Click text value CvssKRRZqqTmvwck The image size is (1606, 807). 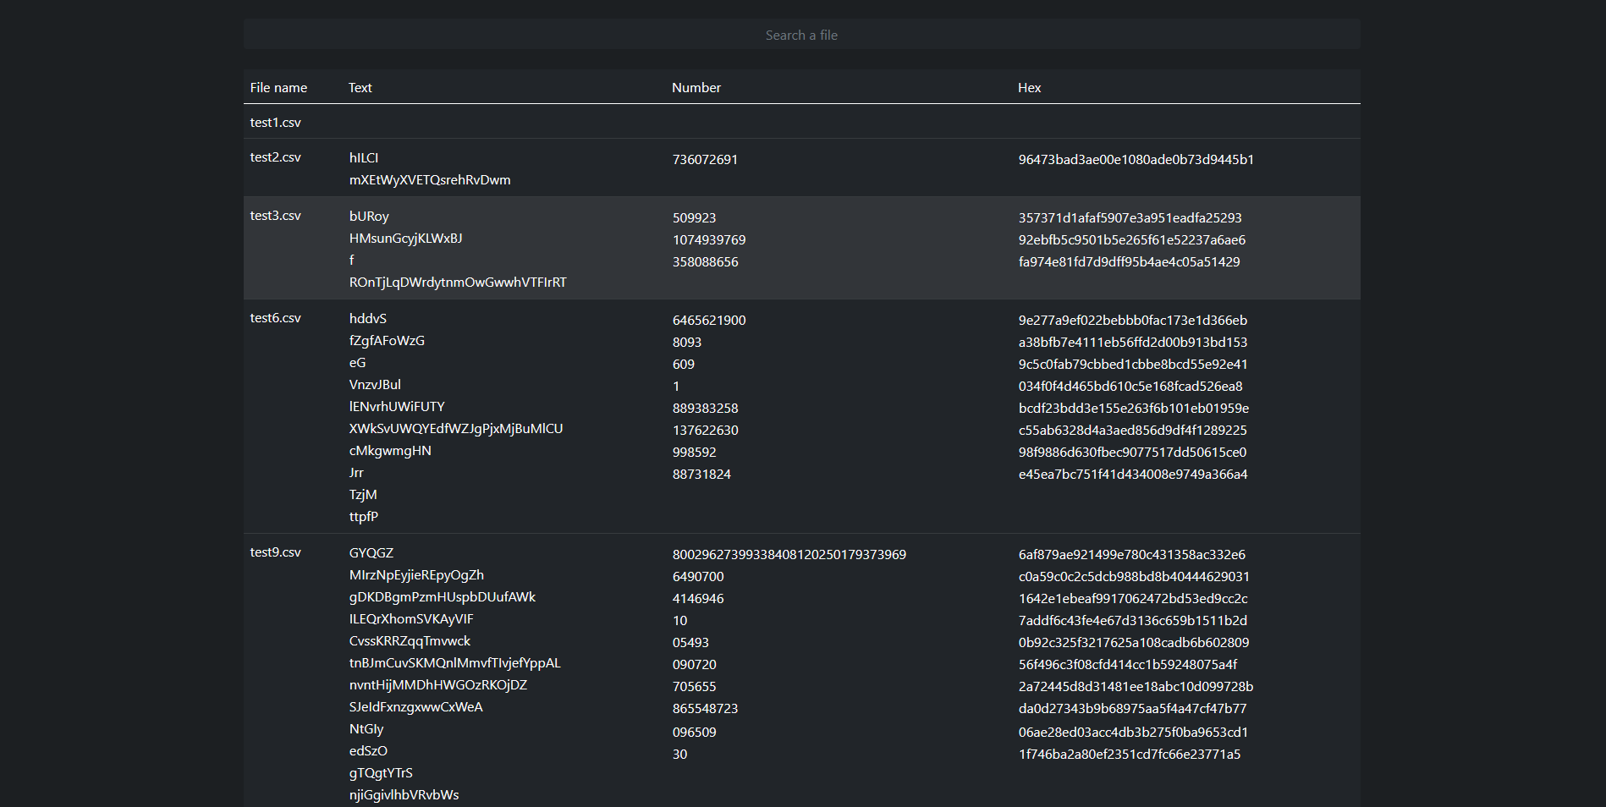pyautogui.click(x=410, y=641)
